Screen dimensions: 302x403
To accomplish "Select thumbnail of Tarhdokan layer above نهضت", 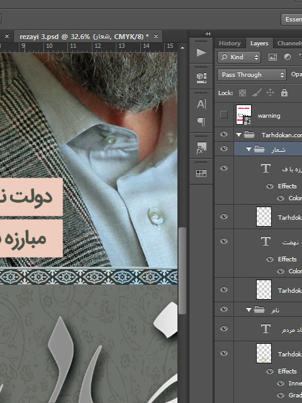I will pyautogui.click(x=264, y=217).
